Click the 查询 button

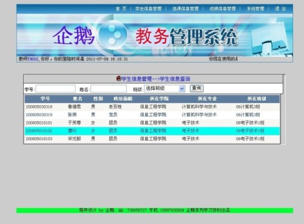point(196,88)
